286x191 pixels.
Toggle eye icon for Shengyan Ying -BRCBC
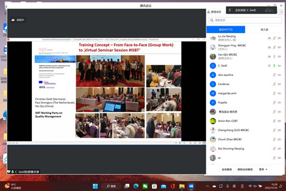[269, 48]
